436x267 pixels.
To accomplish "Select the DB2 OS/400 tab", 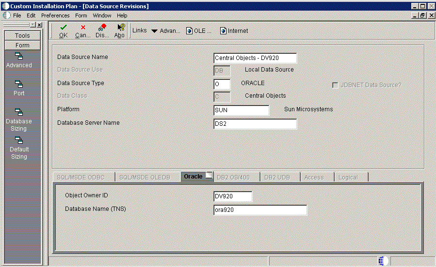I will pos(236,177).
